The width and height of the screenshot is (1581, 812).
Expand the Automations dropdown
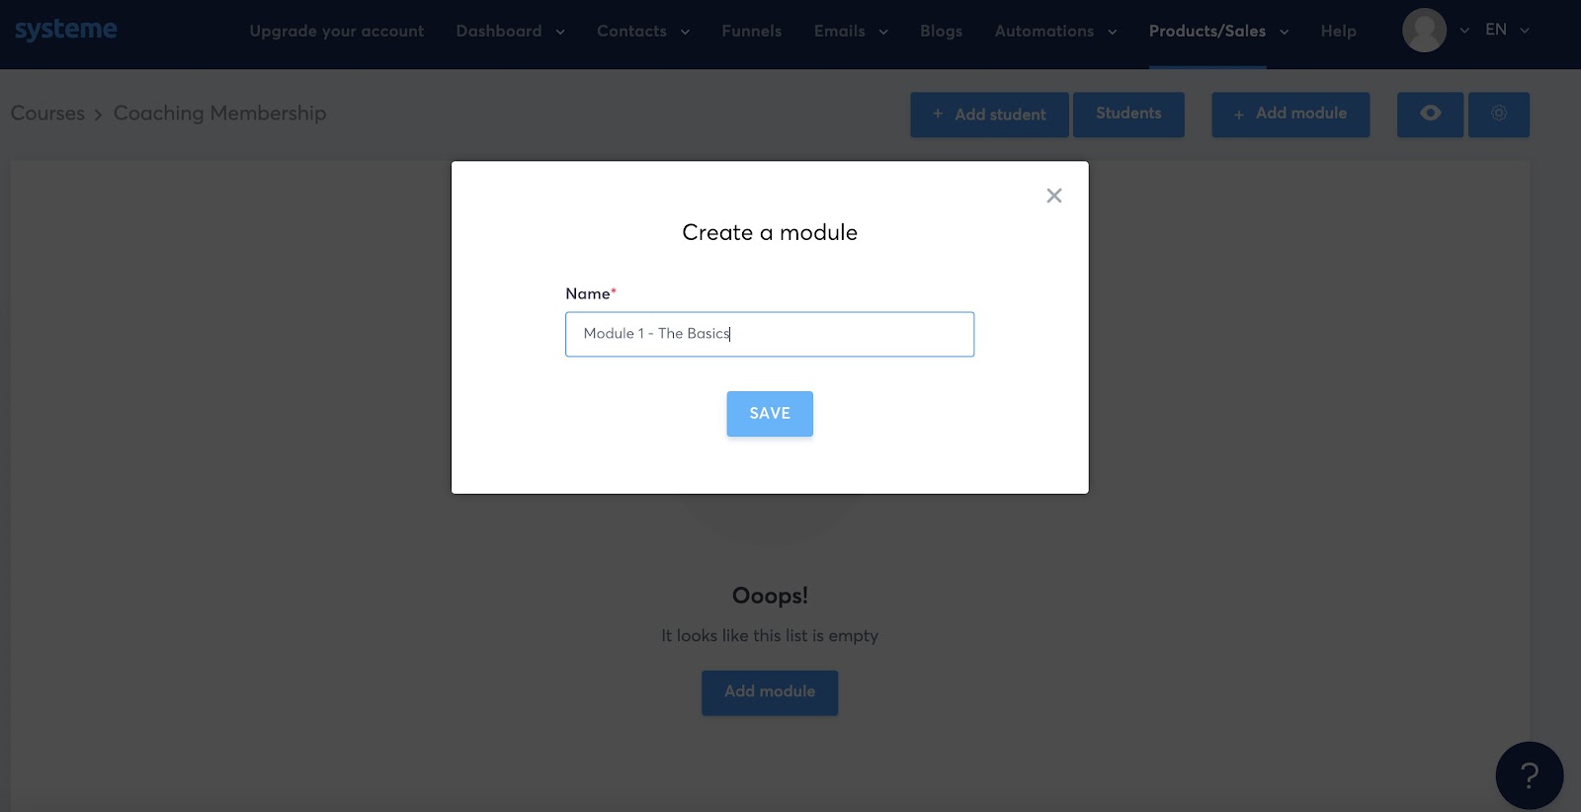click(x=1055, y=32)
